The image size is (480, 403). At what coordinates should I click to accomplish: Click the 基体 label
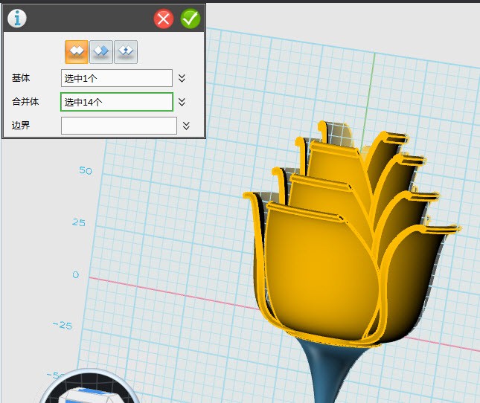point(21,78)
